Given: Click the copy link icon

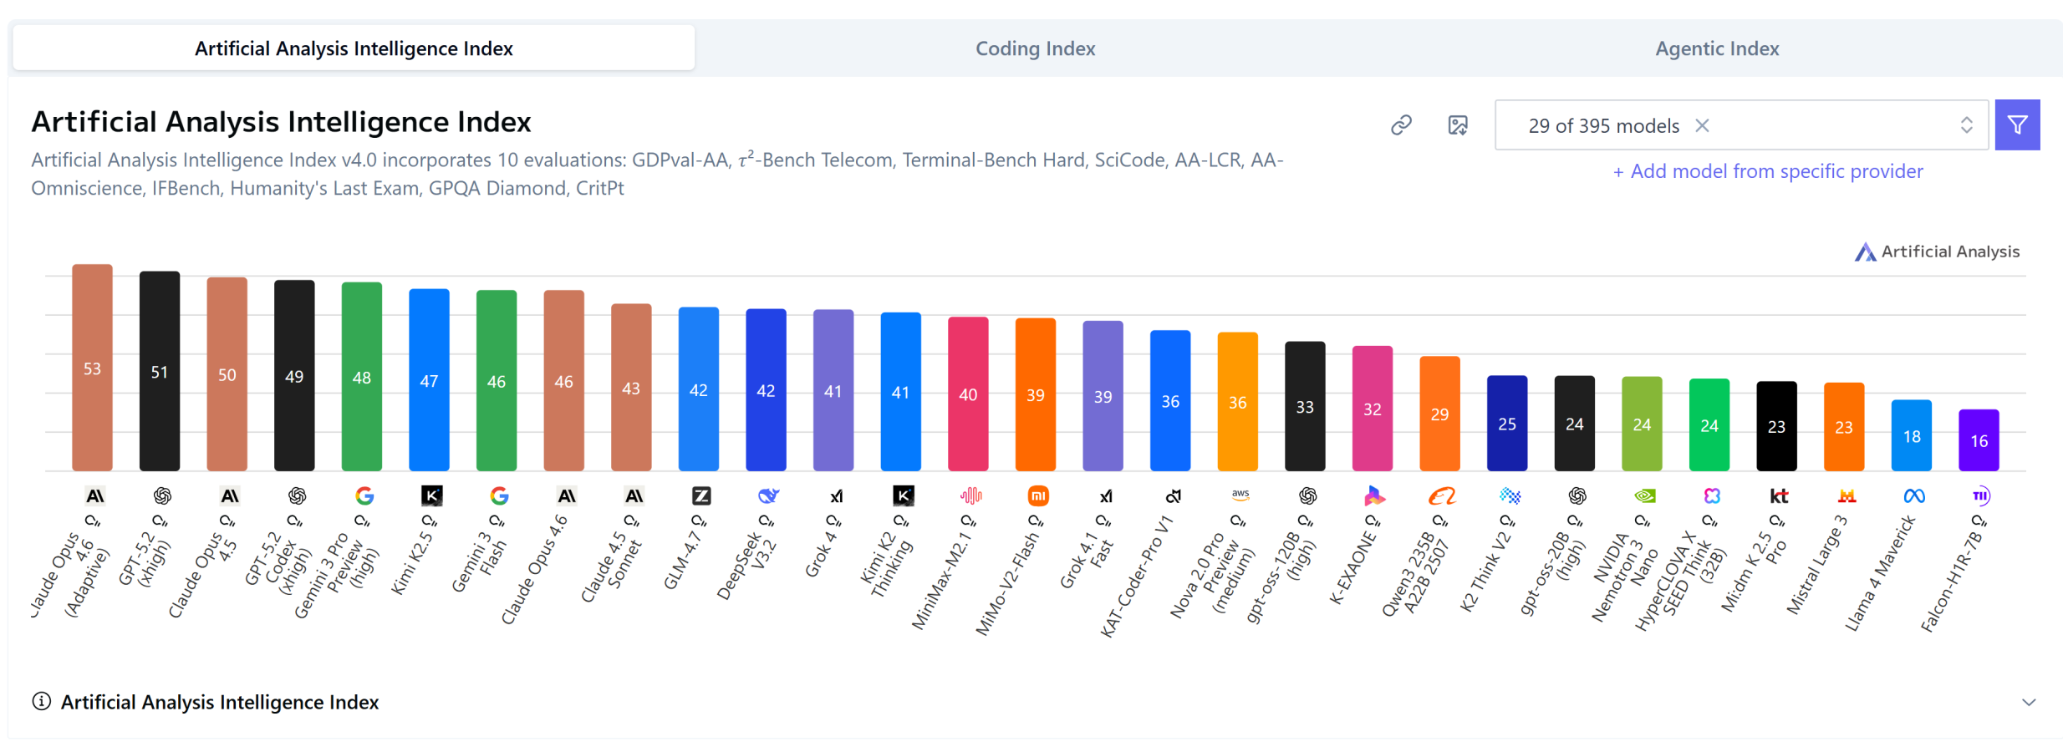Looking at the screenshot, I should click(x=1401, y=125).
